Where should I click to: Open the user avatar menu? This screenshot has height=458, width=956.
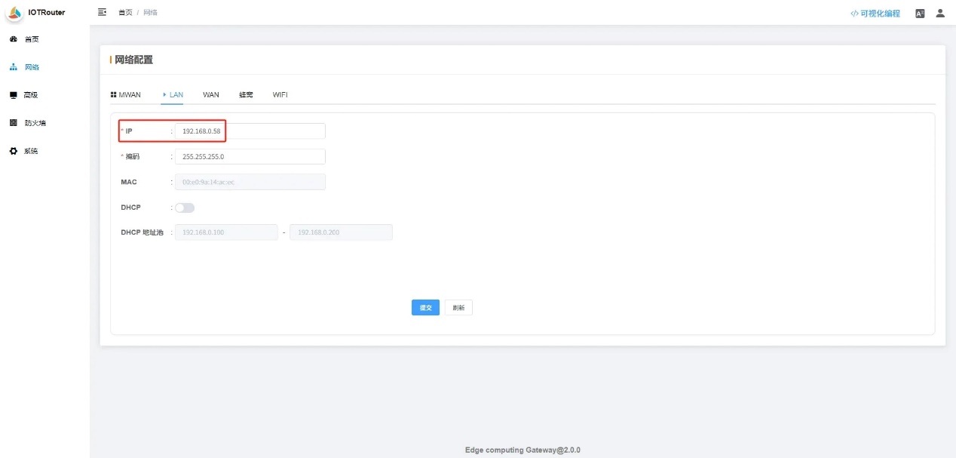coord(940,14)
